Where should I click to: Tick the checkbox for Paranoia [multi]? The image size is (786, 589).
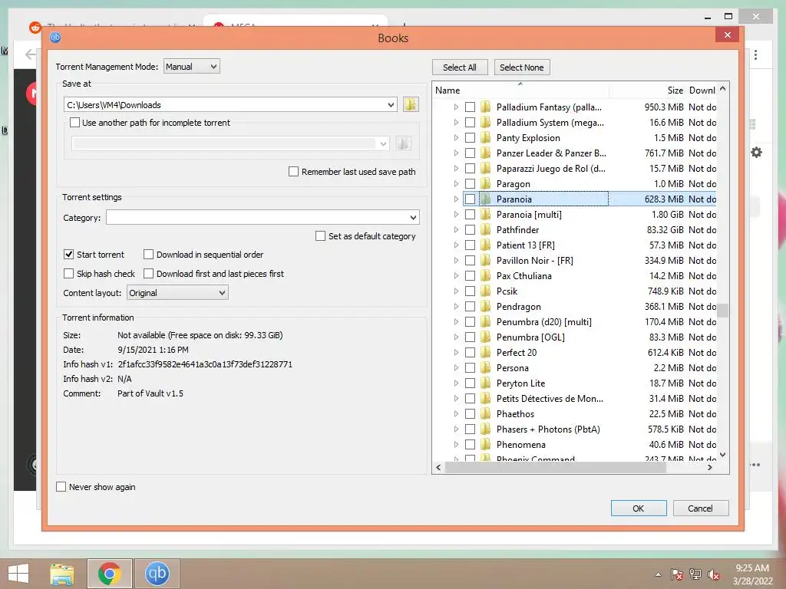tap(471, 215)
